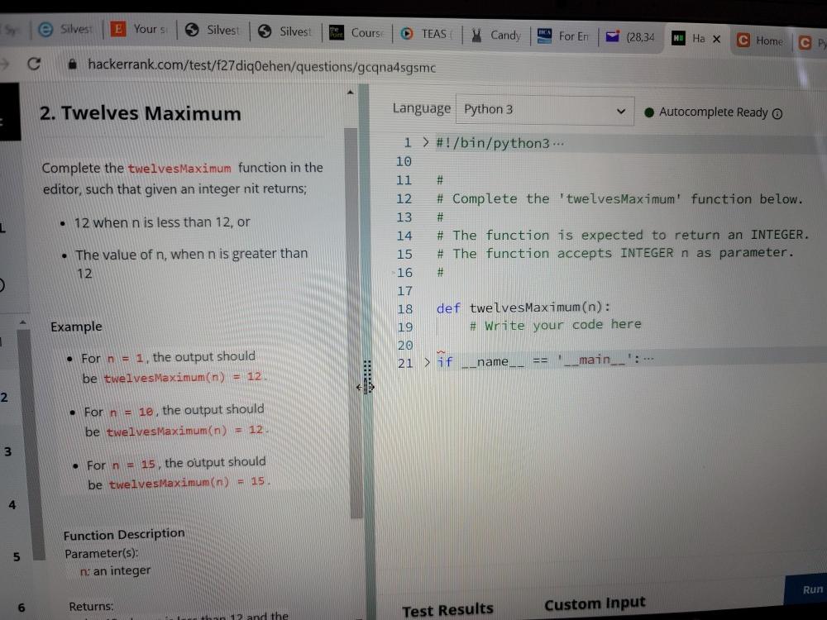Screen dimensions: 827x620
Task: Click line number 20 in the editor
Action: coord(405,345)
